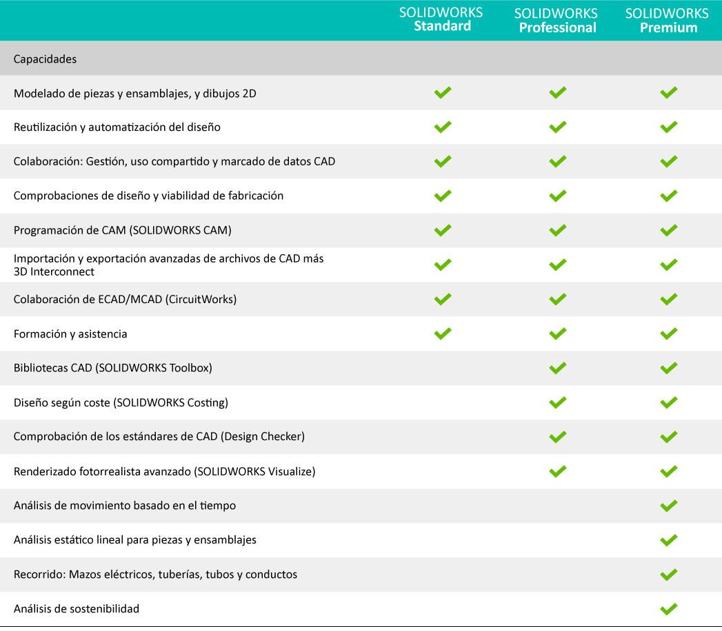722x631 pixels.
Task: Select the Comprobación de los estándares de CAD text
Action: pyautogui.click(x=159, y=437)
